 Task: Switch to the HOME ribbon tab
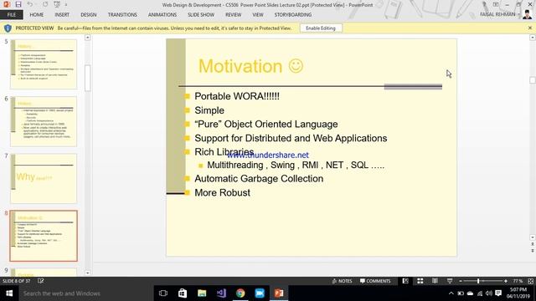point(37,15)
